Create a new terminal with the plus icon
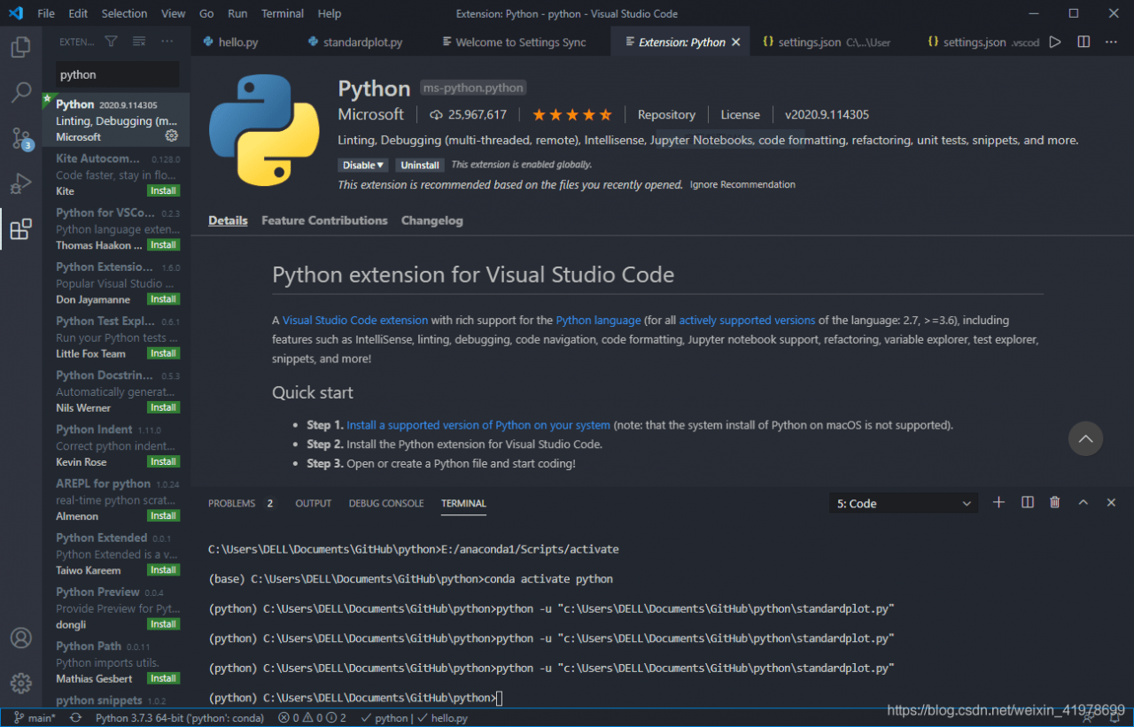The height and width of the screenshot is (727, 1134). pos(998,502)
